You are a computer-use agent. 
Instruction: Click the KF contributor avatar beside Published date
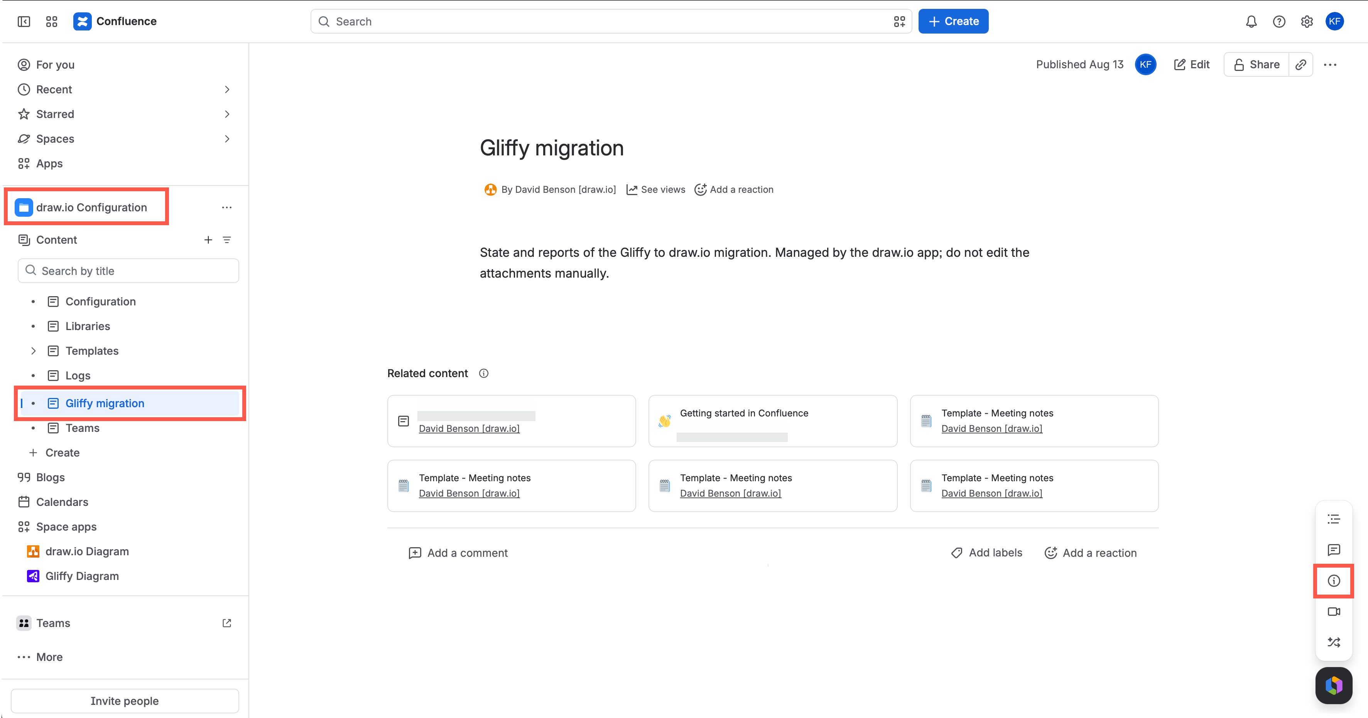click(1145, 65)
